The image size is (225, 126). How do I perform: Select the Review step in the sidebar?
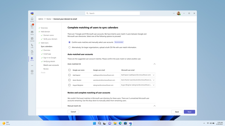(x=46, y=69)
